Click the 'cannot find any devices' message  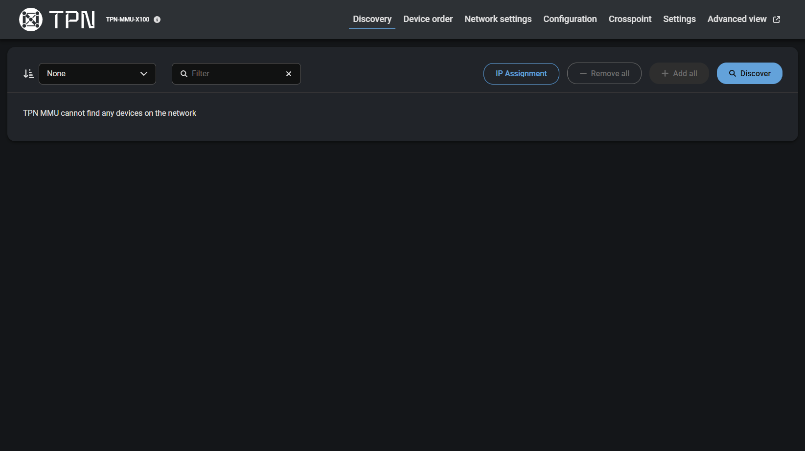pos(110,113)
